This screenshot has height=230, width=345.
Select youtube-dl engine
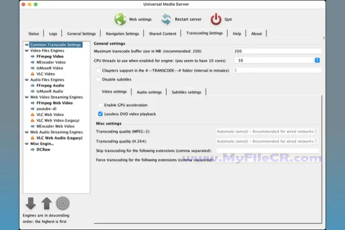pos(46,109)
